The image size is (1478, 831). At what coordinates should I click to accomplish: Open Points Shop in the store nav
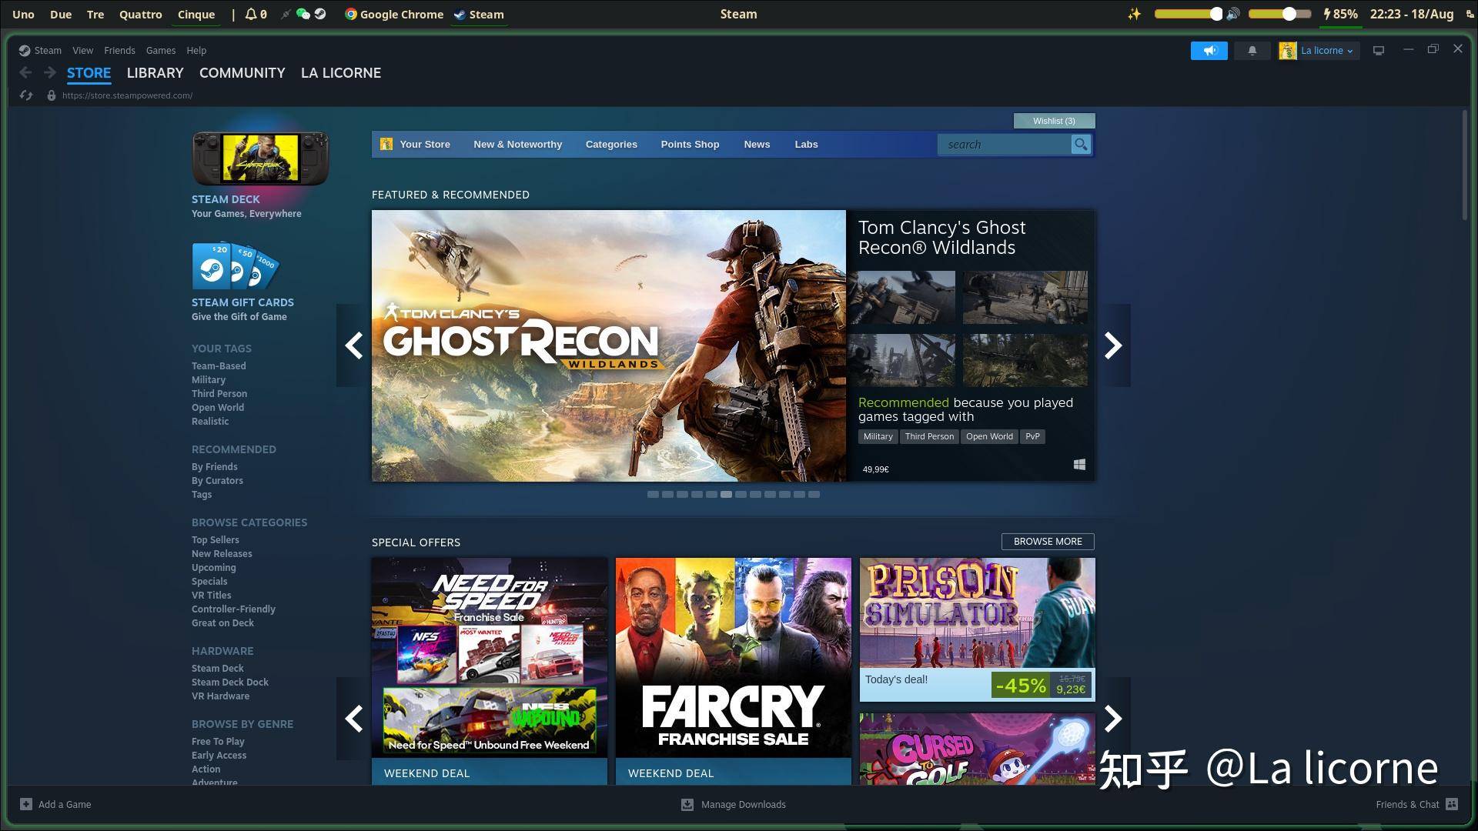coord(690,144)
